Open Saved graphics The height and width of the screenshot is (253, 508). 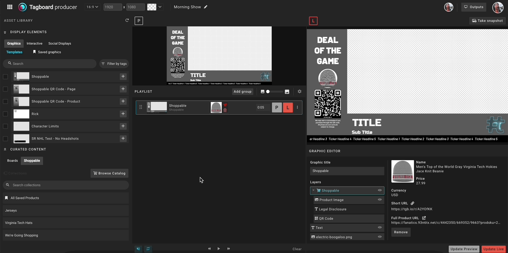(x=47, y=52)
